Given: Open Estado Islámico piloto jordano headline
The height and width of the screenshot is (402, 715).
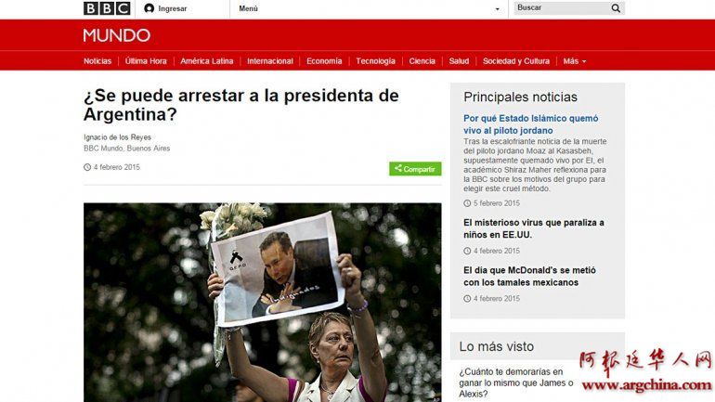Looking at the screenshot, I should pyautogui.click(x=531, y=124).
